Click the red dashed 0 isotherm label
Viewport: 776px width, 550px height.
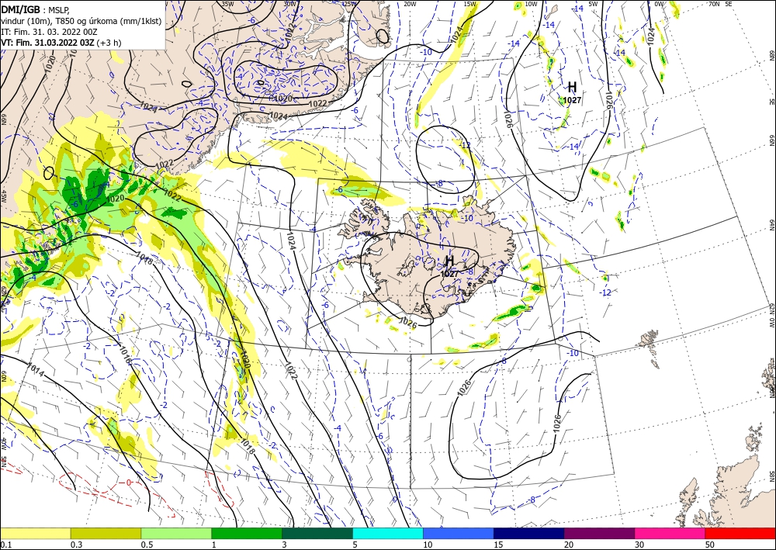[x=129, y=483]
